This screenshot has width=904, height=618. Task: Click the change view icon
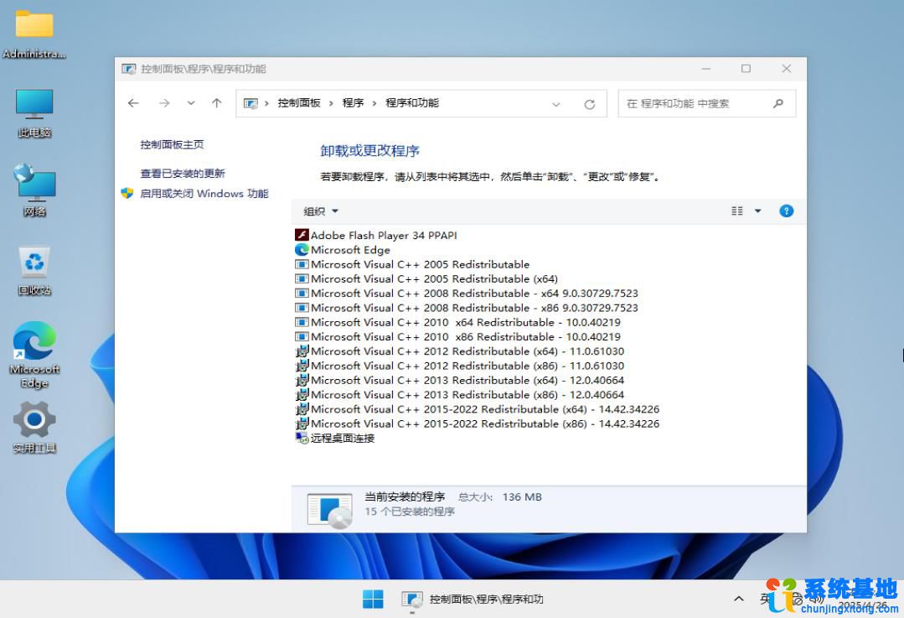click(x=737, y=211)
